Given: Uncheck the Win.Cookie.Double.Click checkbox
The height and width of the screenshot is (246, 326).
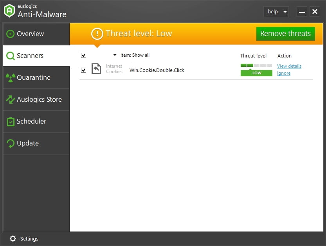Looking at the screenshot, I should pos(84,70).
